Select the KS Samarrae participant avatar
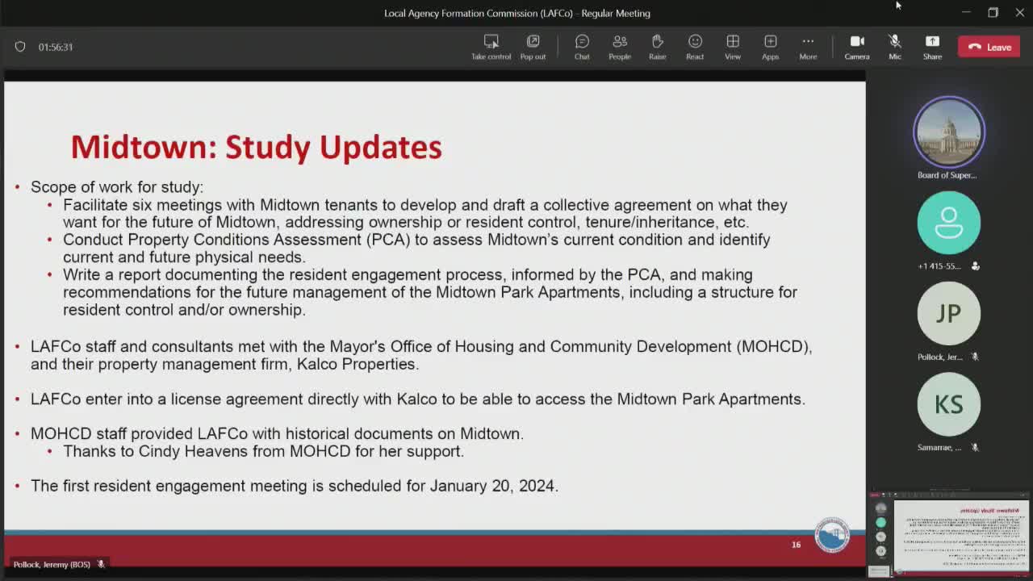 click(x=948, y=403)
